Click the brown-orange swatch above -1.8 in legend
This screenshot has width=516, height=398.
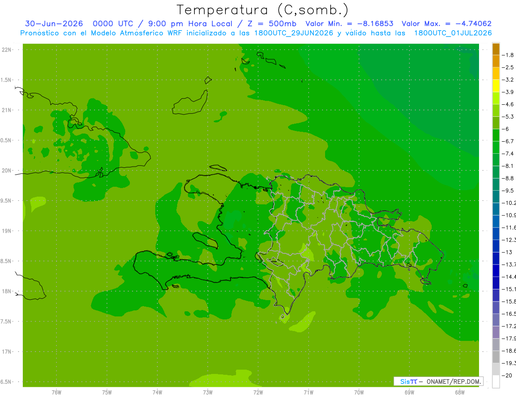pos(496,49)
